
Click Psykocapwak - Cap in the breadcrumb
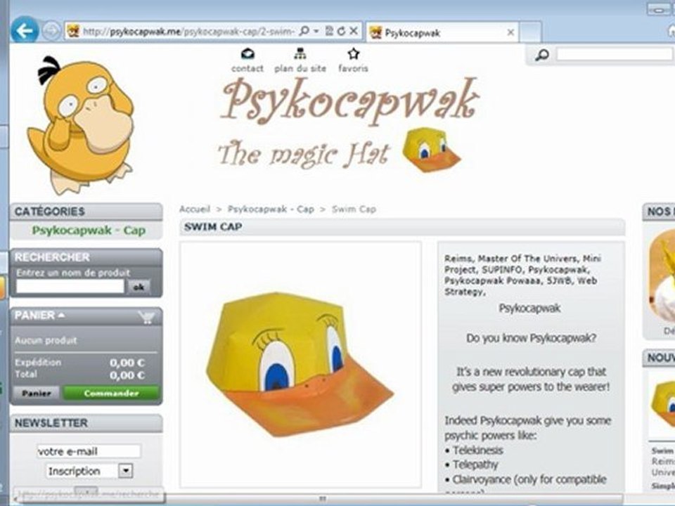click(x=271, y=209)
